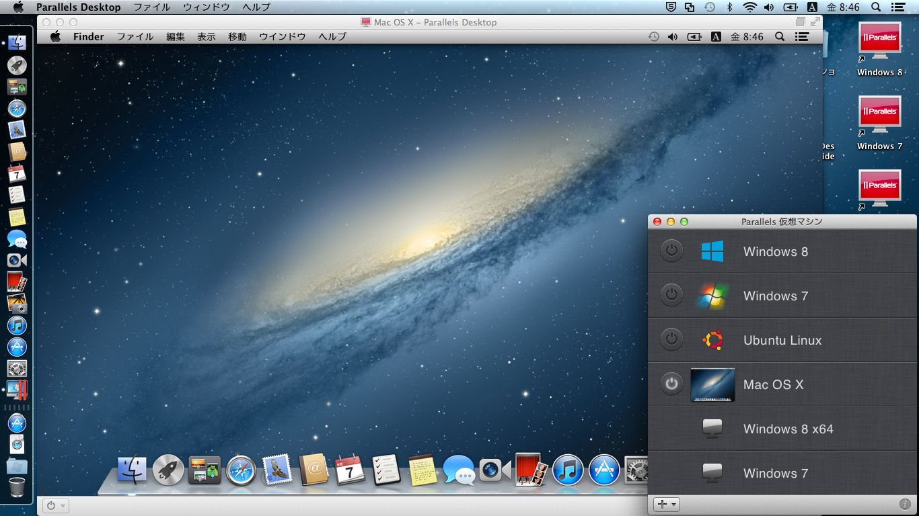Open iPhoto in the host Dock
The width and height of the screenshot is (919, 516).
pos(17,304)
